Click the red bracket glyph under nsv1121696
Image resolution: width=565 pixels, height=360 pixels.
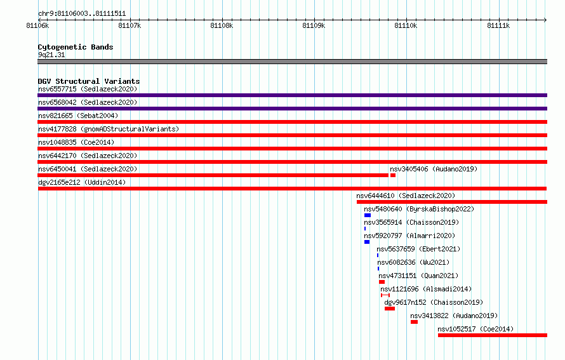point(385,295)
